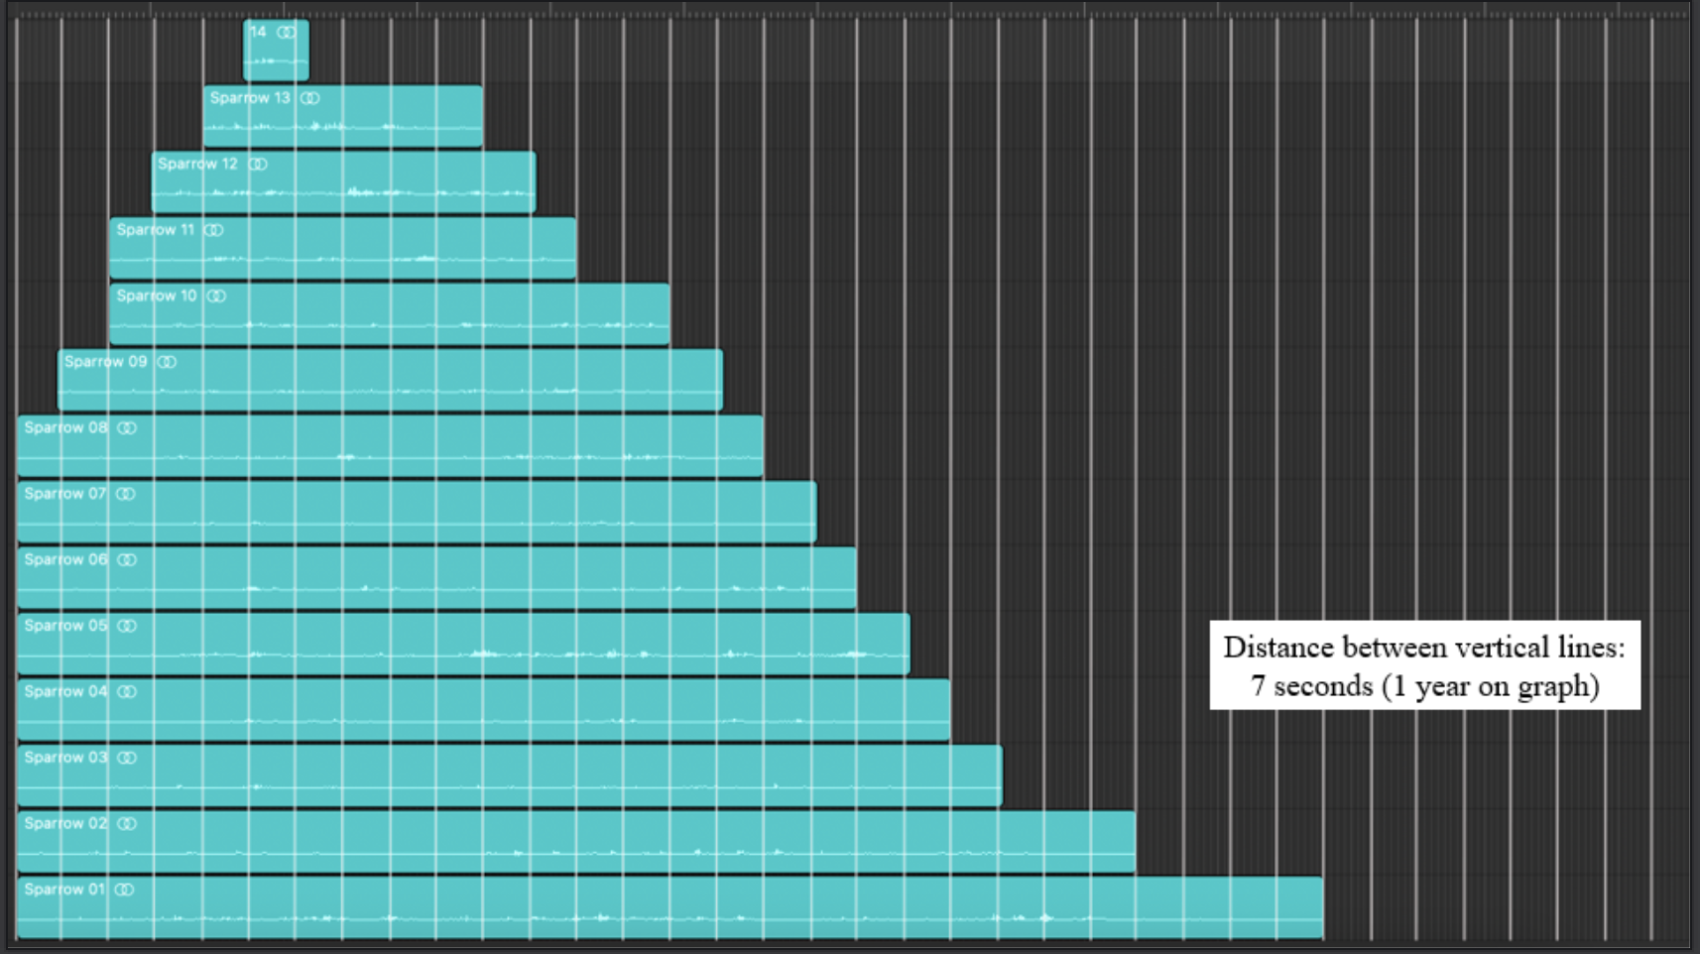The image size is (1700, 954).
Task: Select the Sparrow 12 region name label
Action: 197,164
